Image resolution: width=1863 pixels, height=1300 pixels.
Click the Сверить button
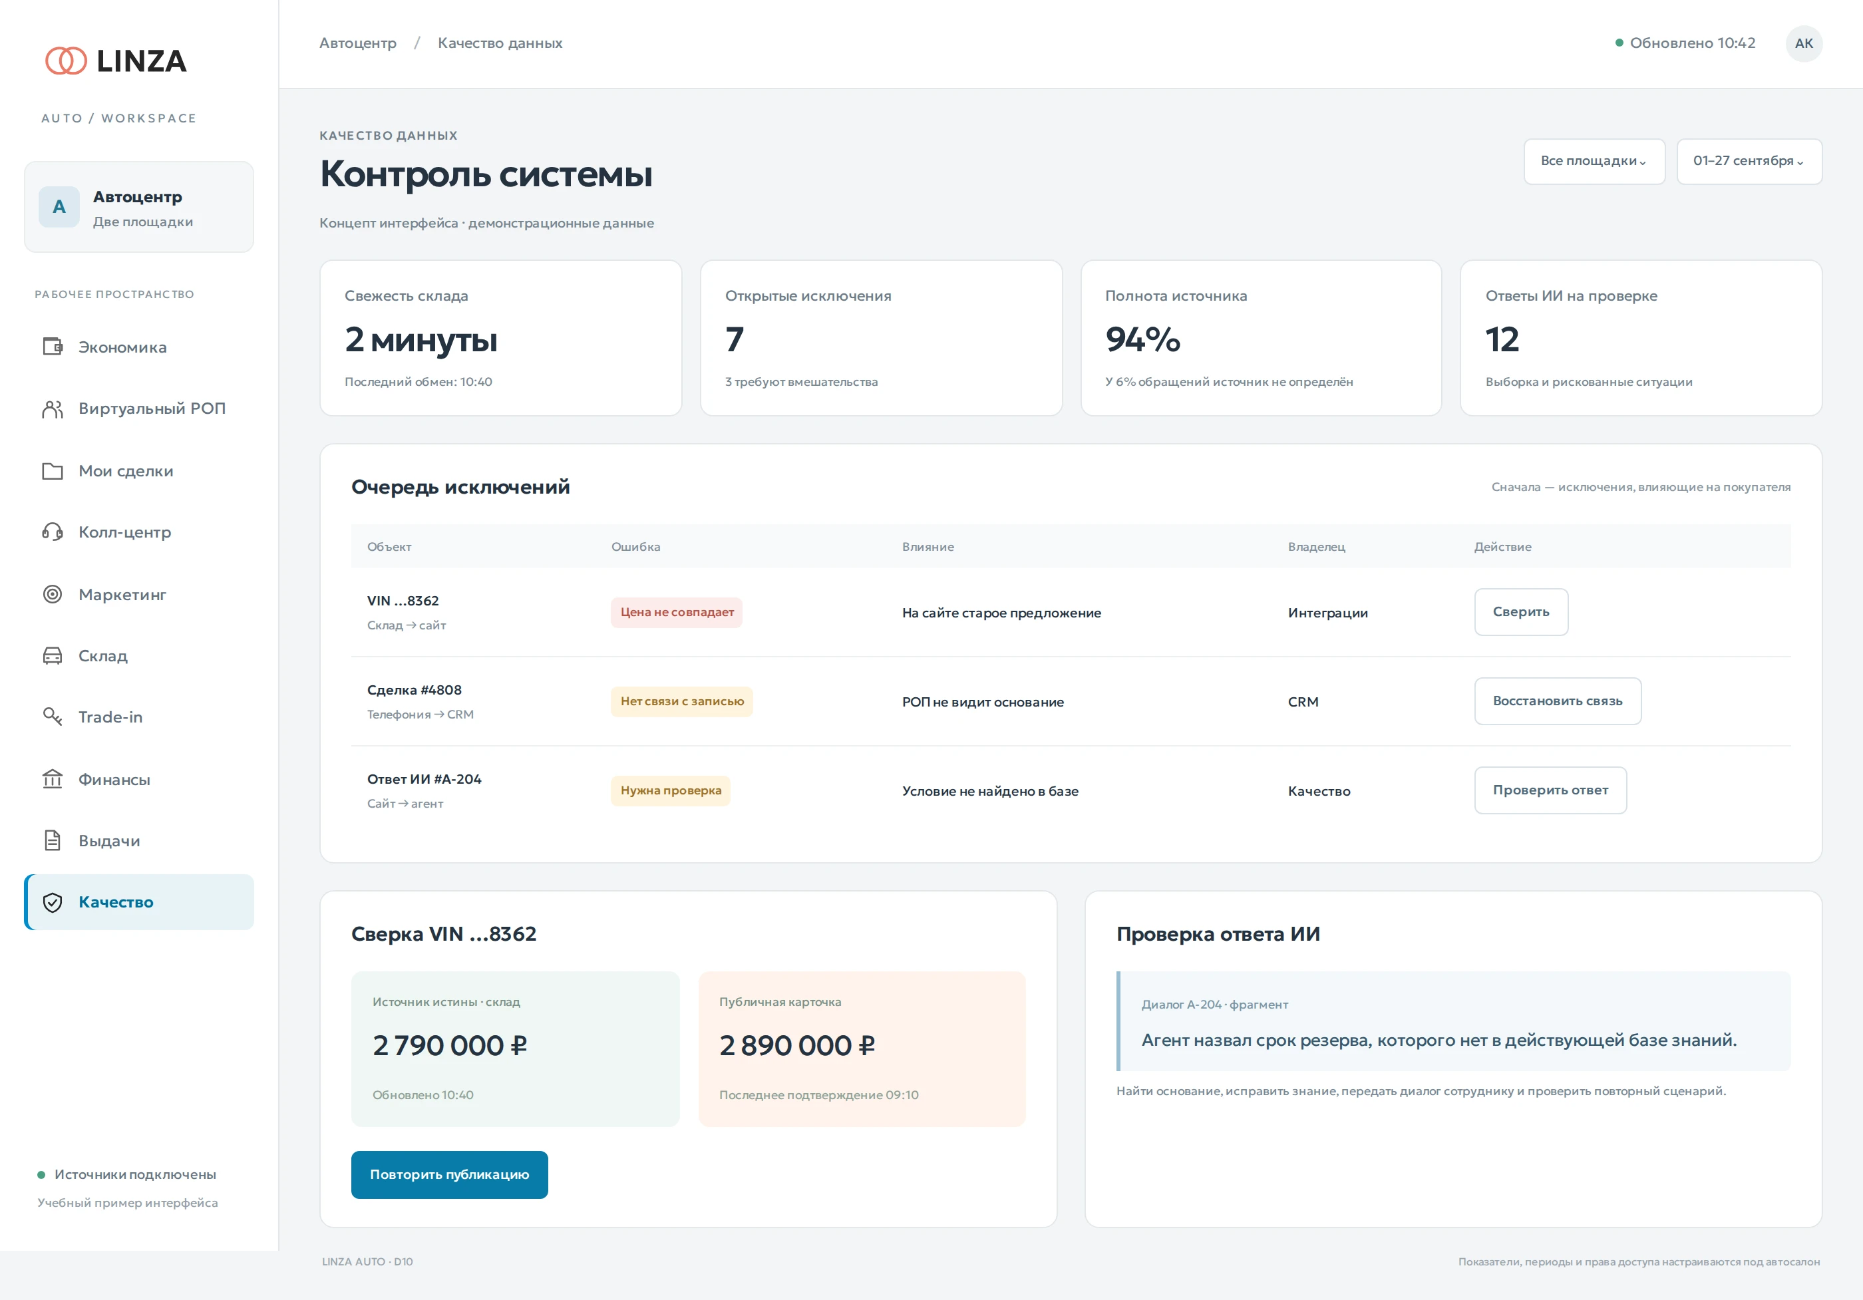click(x=1520, y=612)
